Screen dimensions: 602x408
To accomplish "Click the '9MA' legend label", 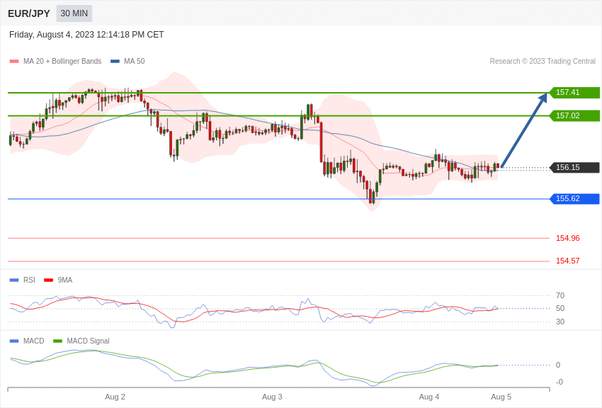I will (65, 280).
